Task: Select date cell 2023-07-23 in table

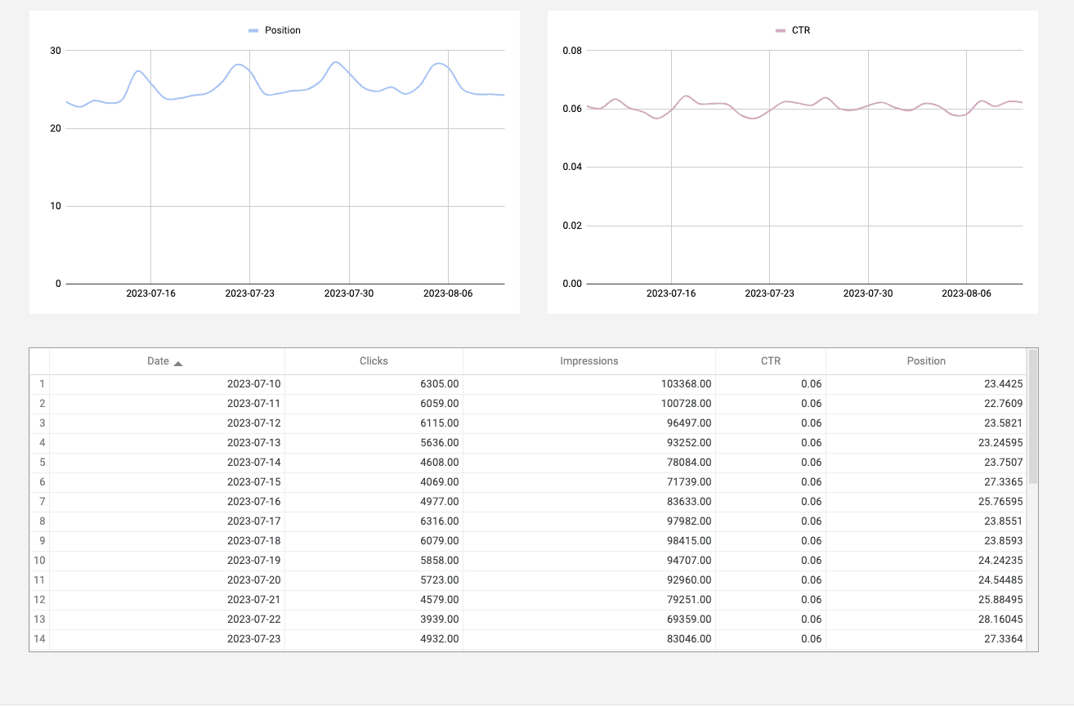Action: tap(254, 638)
